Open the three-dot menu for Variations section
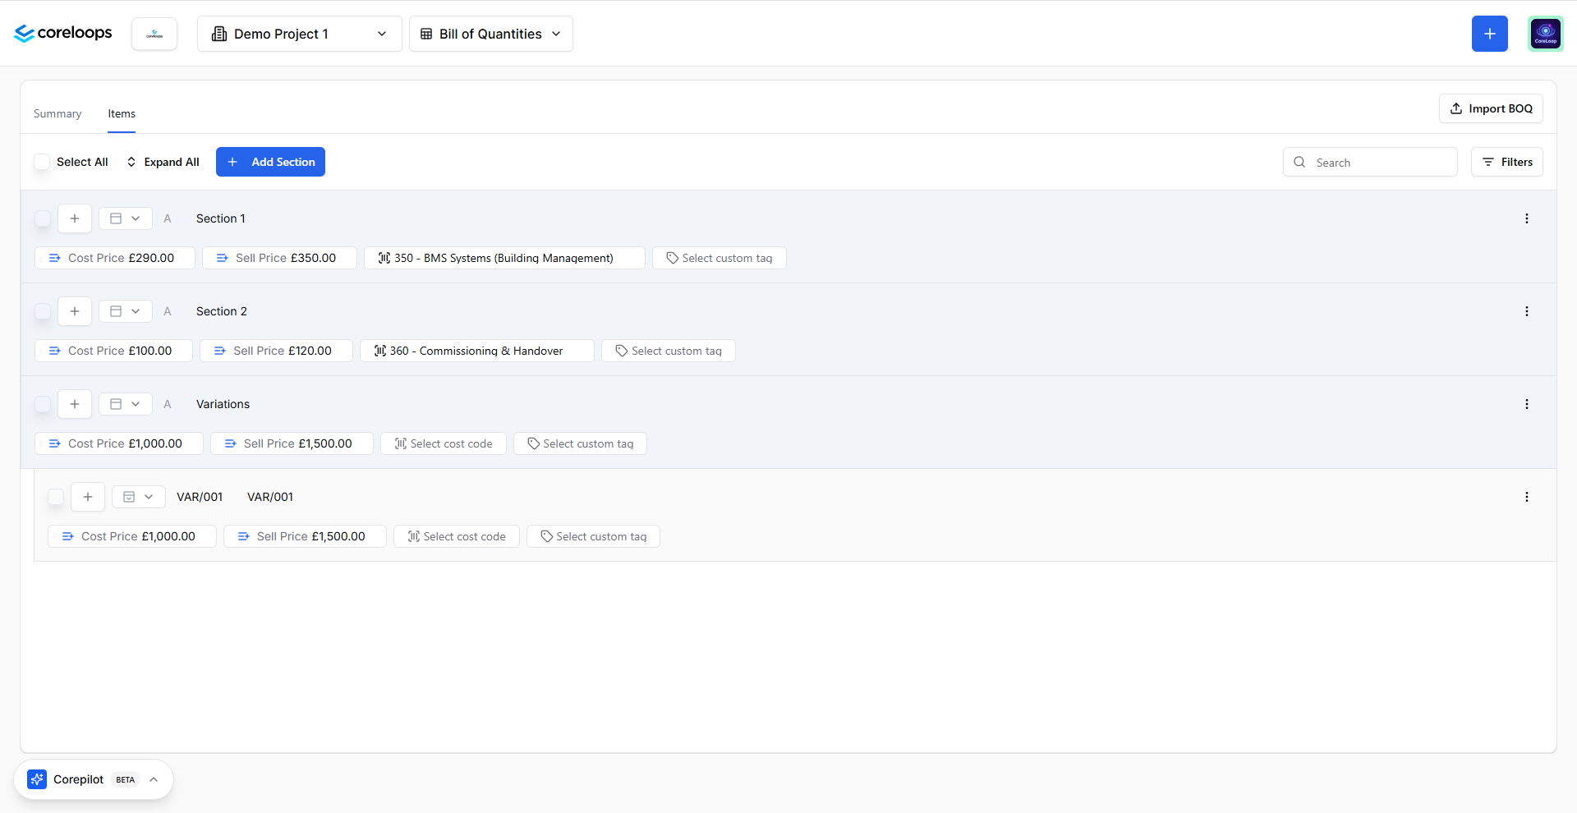Screen dimensions: 1577x813 [x=1527, y=404]
